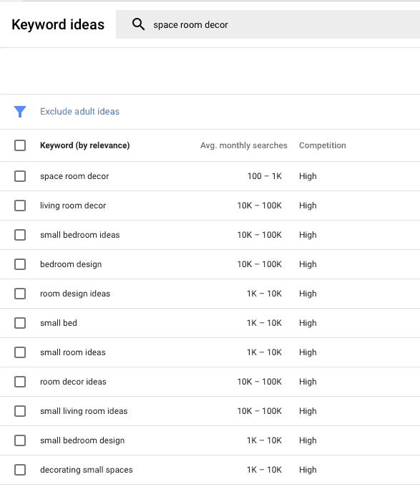This screenshot has width=420, height=487.
Task: Sort by the Competition column header
Action: point(322,145)
